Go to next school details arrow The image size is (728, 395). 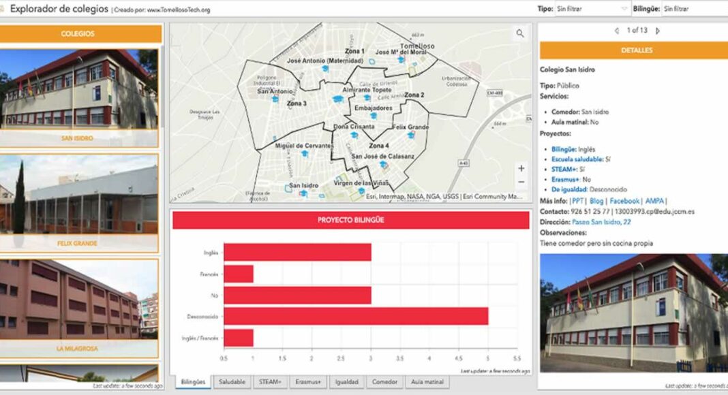click(658, 31)
